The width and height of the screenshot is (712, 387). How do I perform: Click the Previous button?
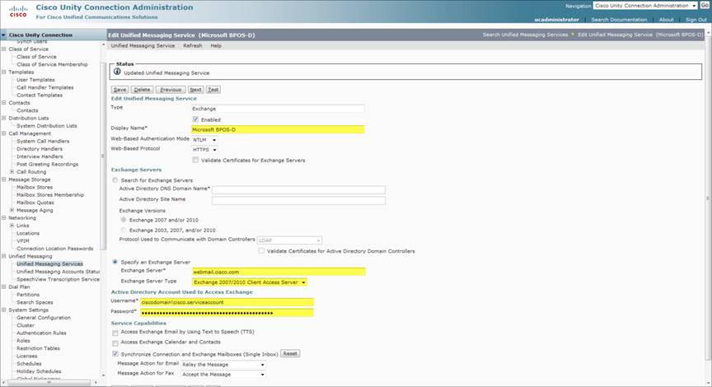pos(171,90)
